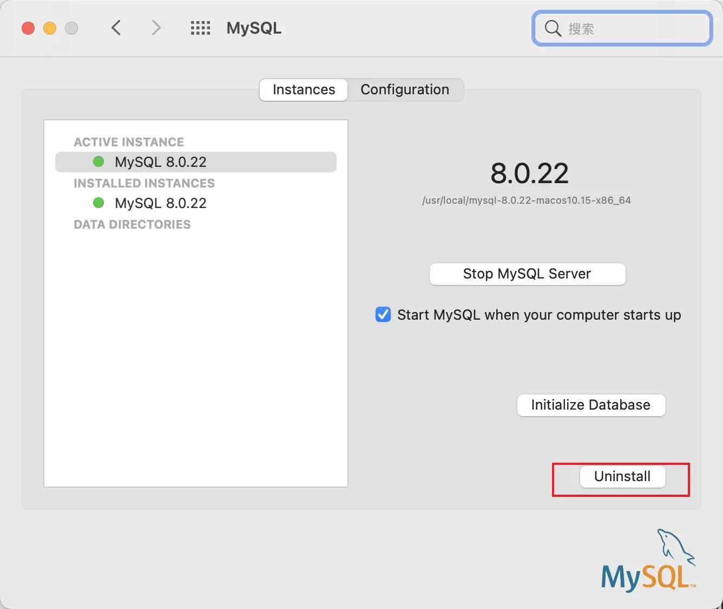
Task: Click the DATA DIRECTORIES header
Action: [132, 224]
